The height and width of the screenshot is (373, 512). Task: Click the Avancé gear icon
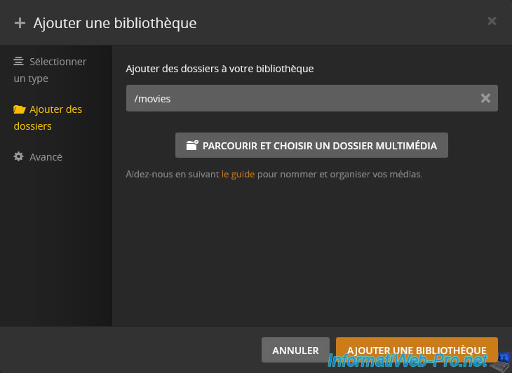pyautogui.click(x=19, y=157)
